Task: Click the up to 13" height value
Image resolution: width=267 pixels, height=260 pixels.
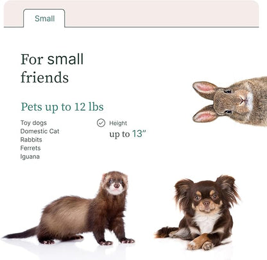Action: [128, 134]
